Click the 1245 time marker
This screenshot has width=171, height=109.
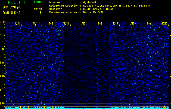[83, 24]
